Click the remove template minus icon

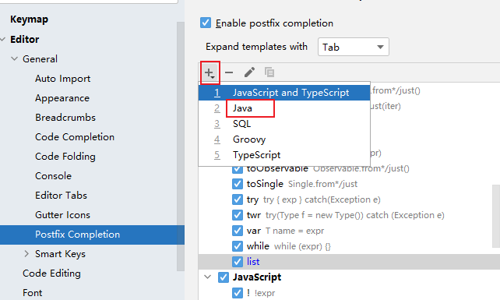[229, 72]
